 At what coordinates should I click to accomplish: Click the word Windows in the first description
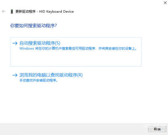(x=27, y=48)
